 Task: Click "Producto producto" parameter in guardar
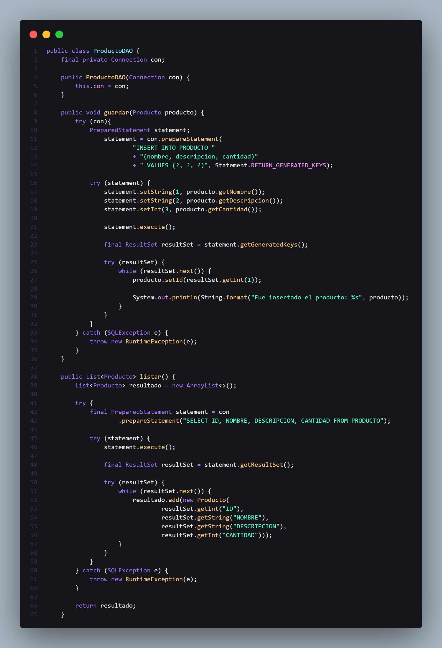163,113
